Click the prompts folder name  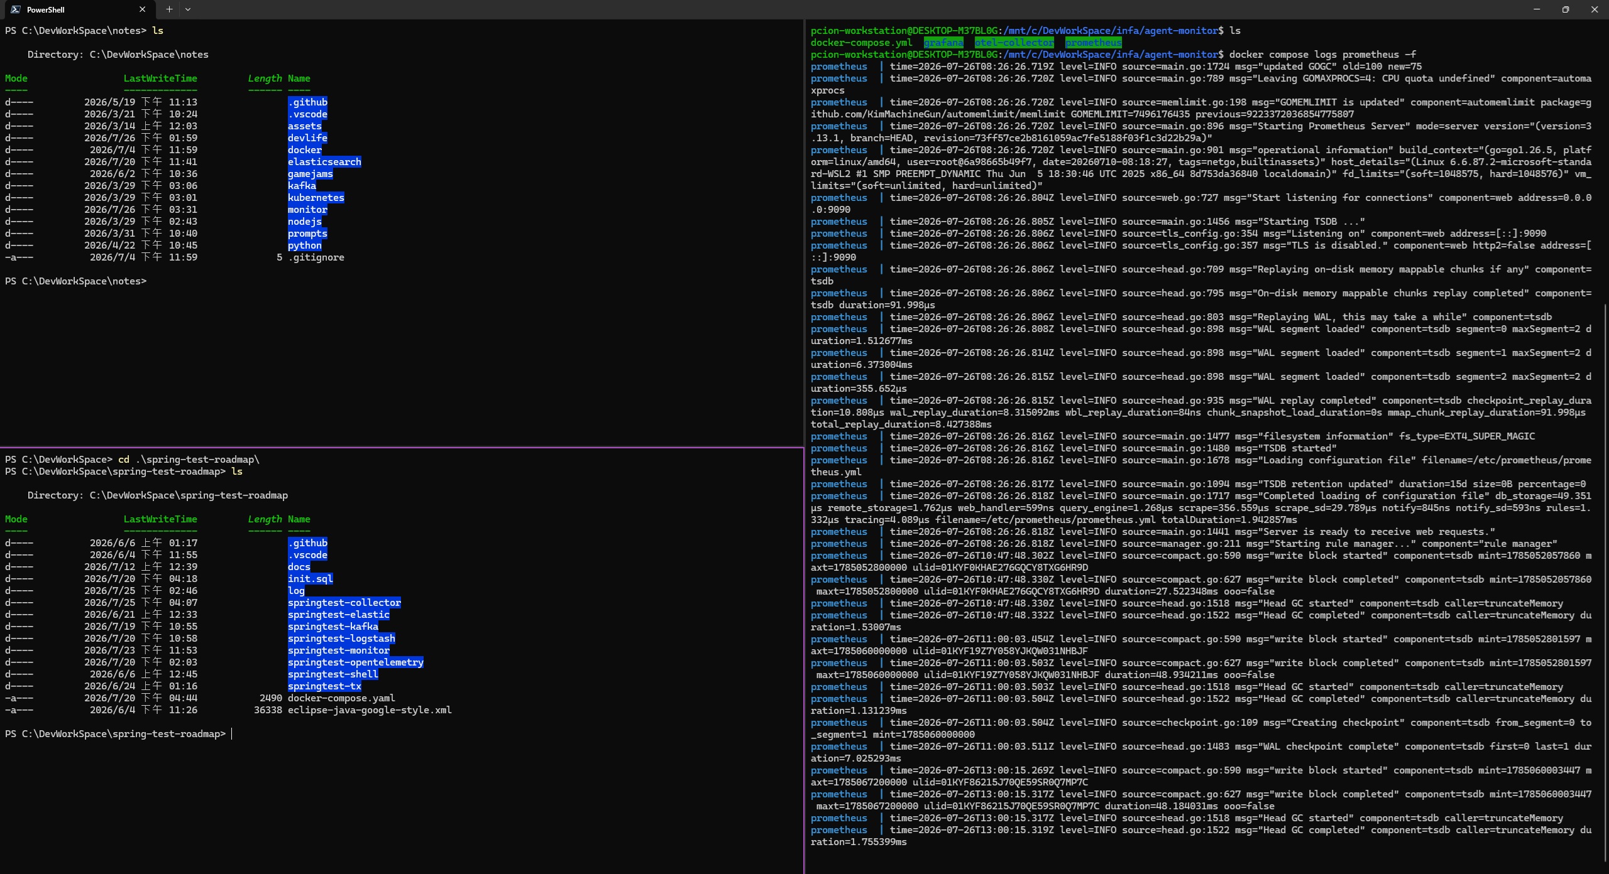pos(307,234)
